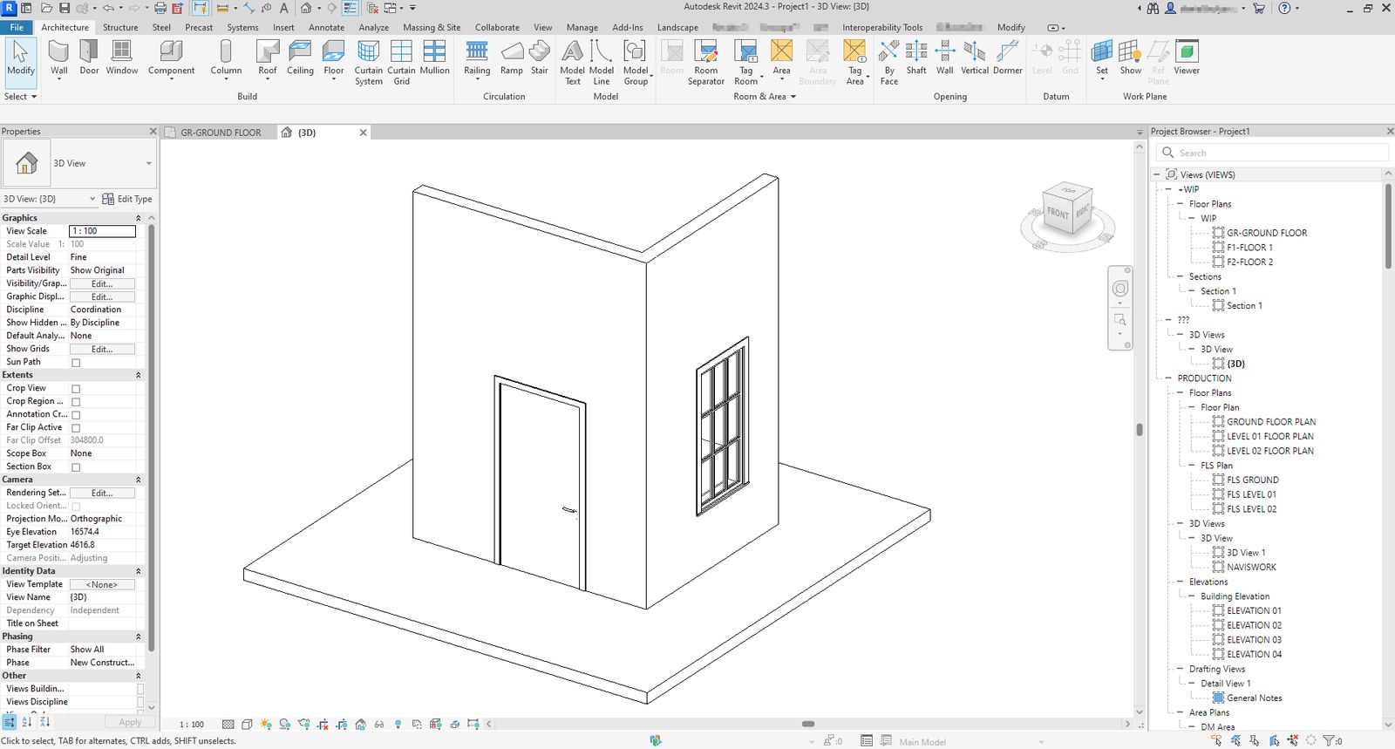1395x749 pixels.
Task: Click Visibility/Graphics Edit button
Action: click(x=102, y=283)
